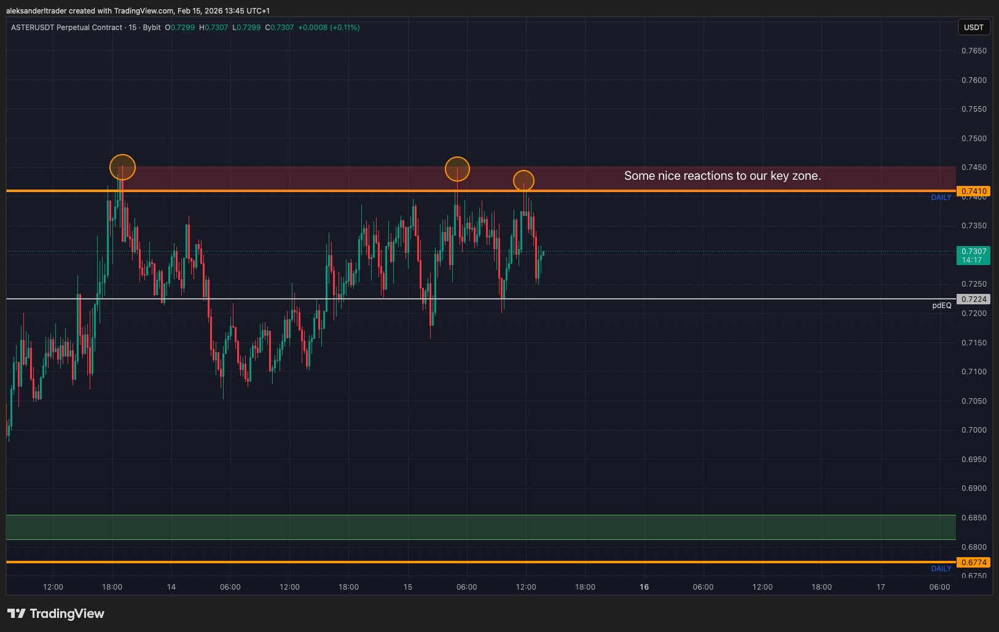
Task: Click the high value H0.7307
Action: click(214, 28)
